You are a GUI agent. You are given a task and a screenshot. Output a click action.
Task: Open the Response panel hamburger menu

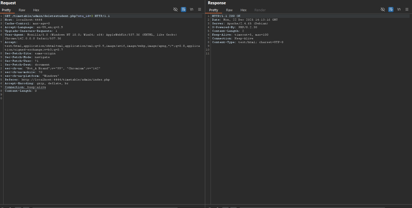(407, 9)
